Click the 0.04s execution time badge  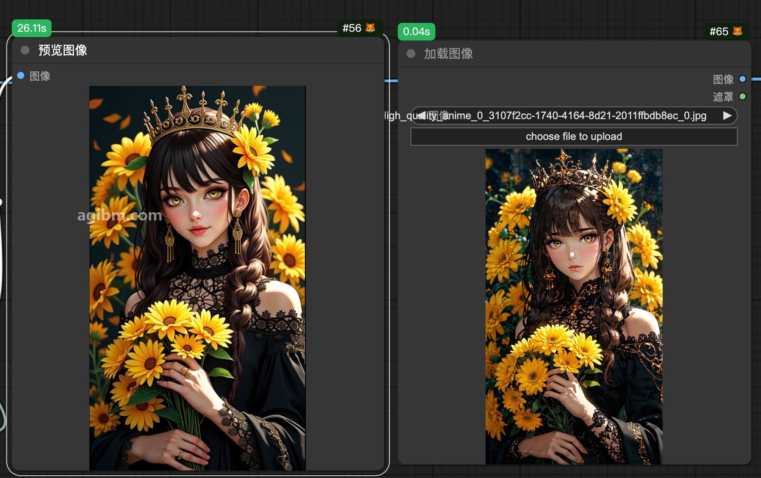pos(416,31)
